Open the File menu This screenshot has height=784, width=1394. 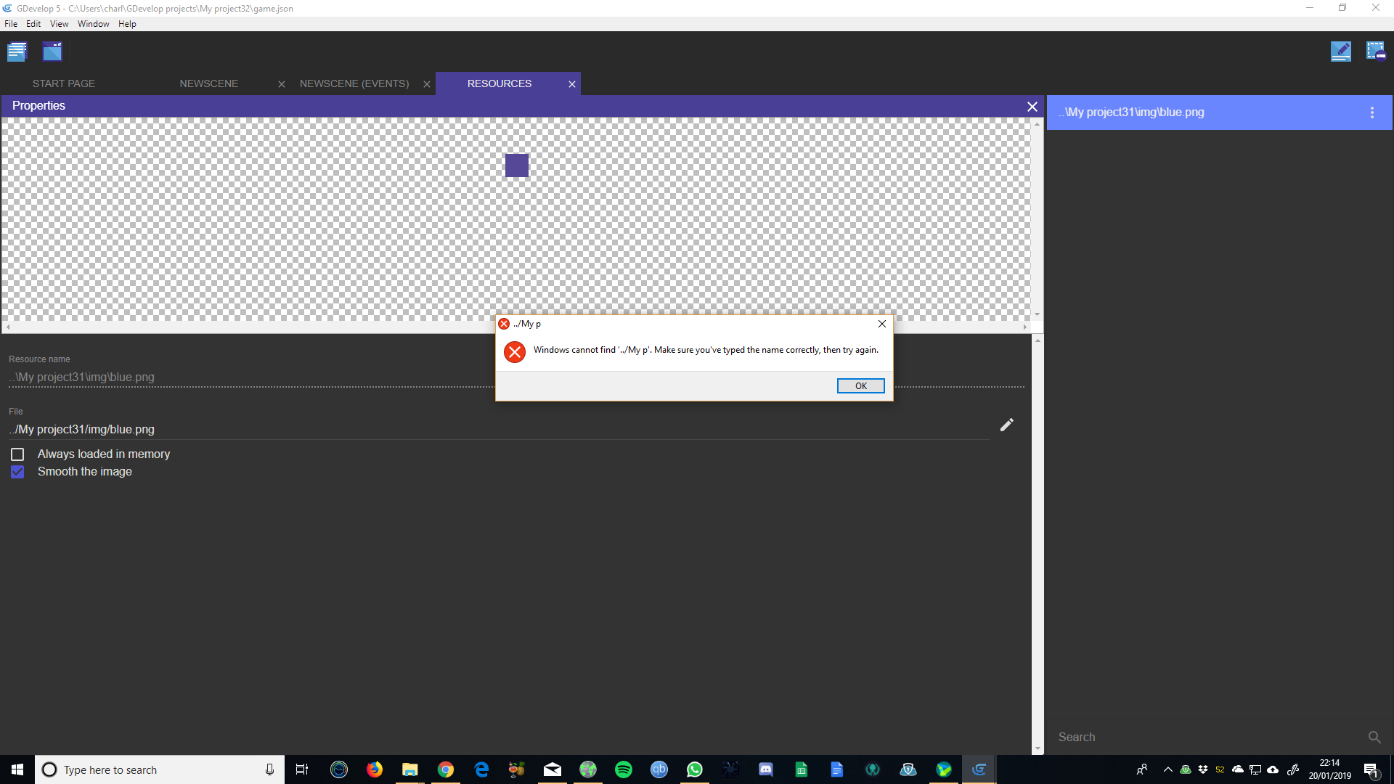click(x=11, y=24)
